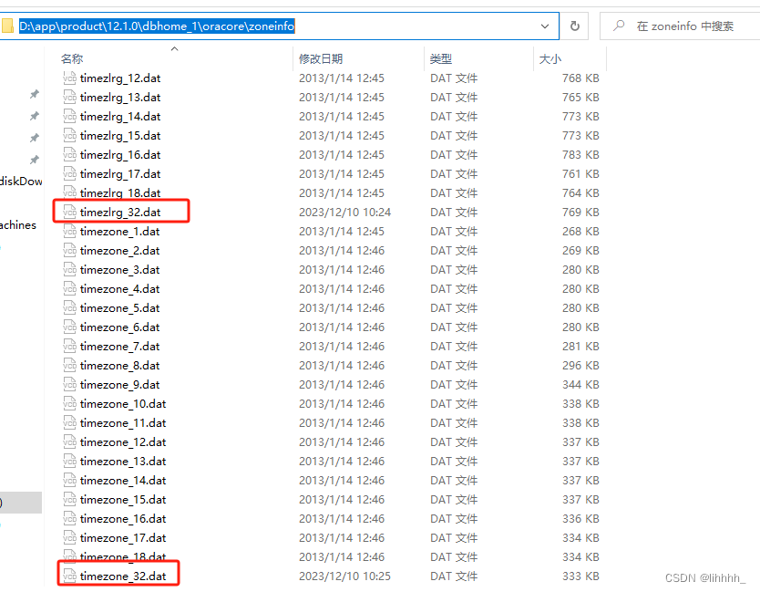This screenshot has height=592, width=760.
Task: Click the file icon of timezone_3.dat
Action: click(70, 270)
